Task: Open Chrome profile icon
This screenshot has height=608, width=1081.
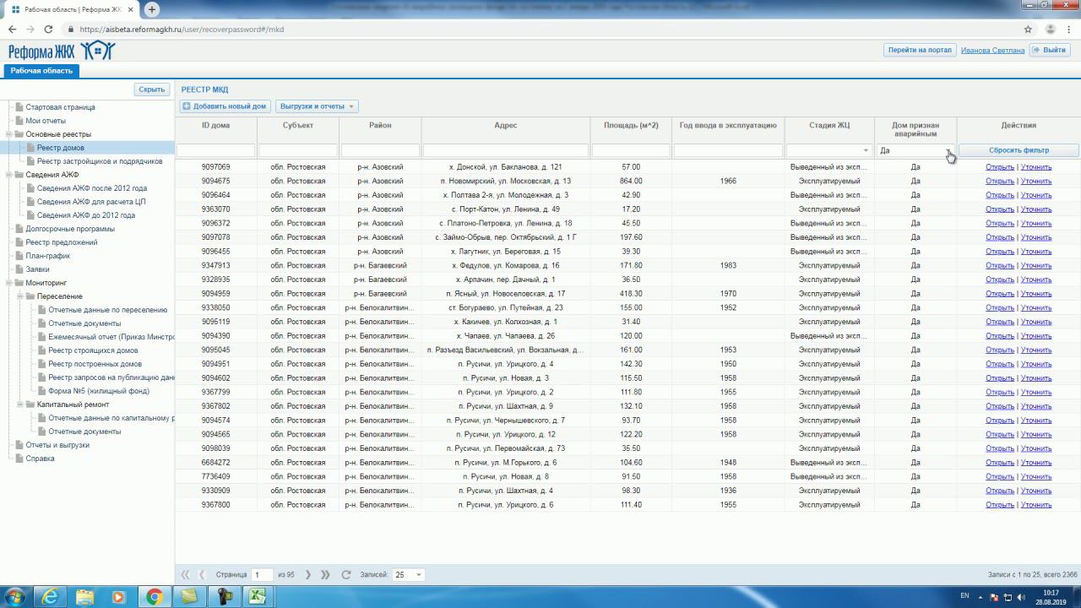Action: pyautogui.click(x=1051, y=29)
